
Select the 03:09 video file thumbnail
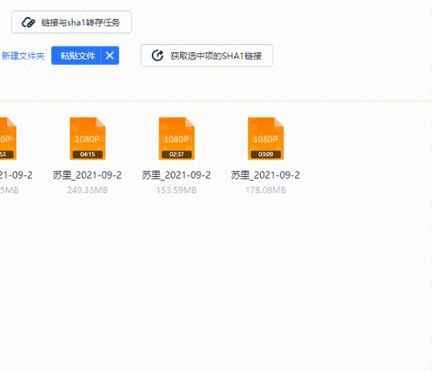pyautogui.click(x=266, y=138)
